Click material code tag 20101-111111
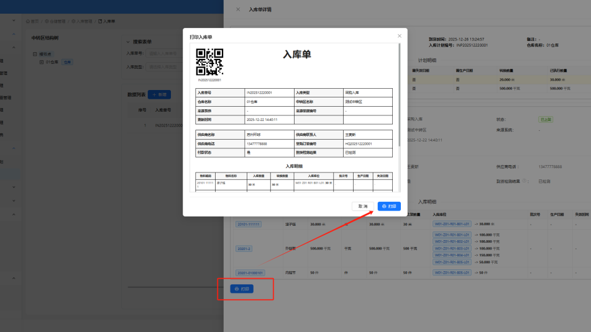591x332 pixels. pos(249,224)
